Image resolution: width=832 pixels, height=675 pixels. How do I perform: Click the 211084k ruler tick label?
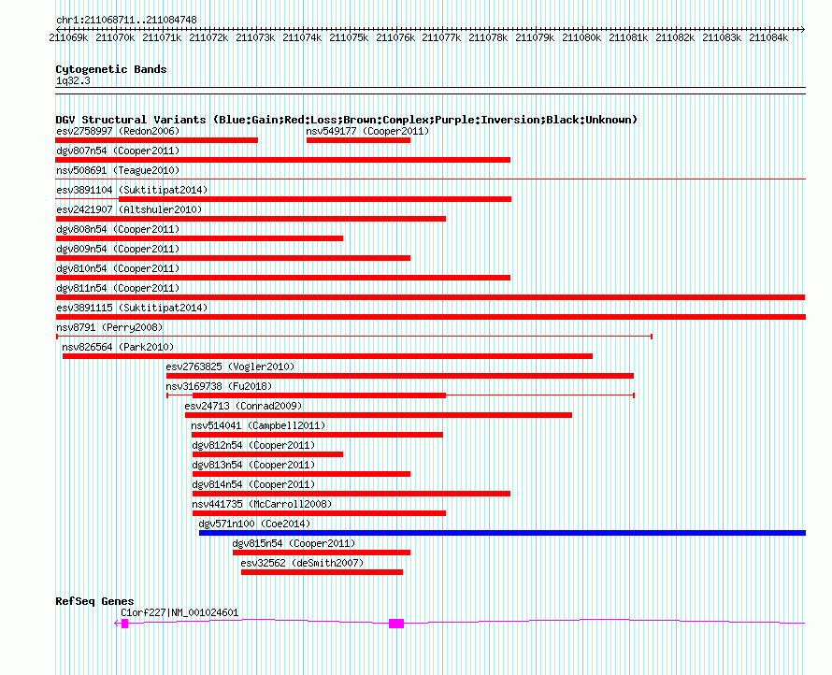click(768, 37)
